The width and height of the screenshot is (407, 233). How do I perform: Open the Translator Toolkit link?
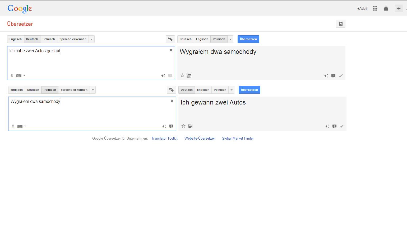pyautogui.click(x=164, y=138)
